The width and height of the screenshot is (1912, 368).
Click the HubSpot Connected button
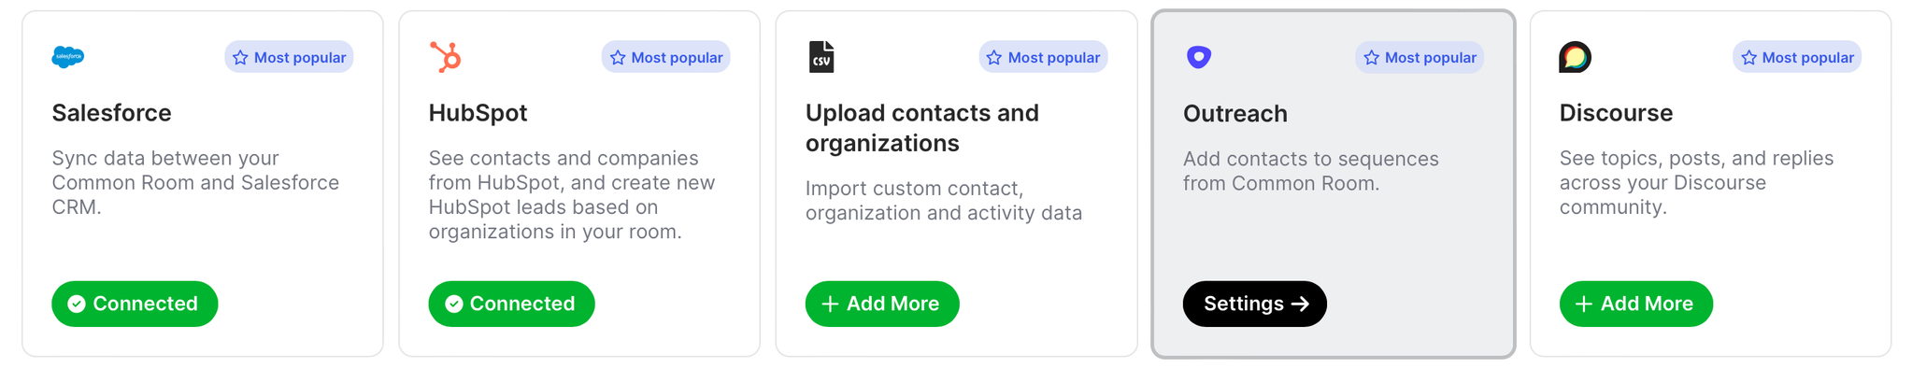511,304
